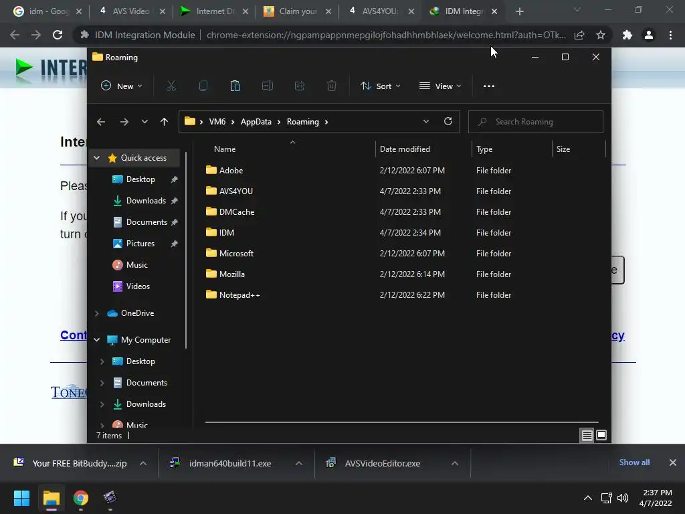Show hidden system tray icons
This screenshot has width=685, height=514.
pyautogui.click(x=588, y=498)
